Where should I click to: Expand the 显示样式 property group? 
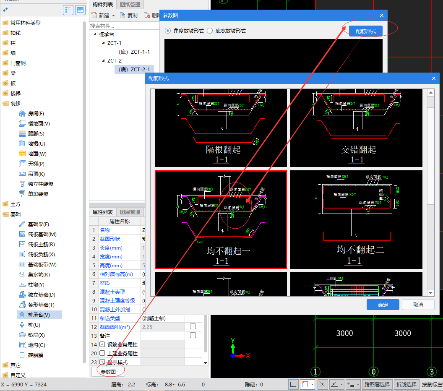pos(102,362)
